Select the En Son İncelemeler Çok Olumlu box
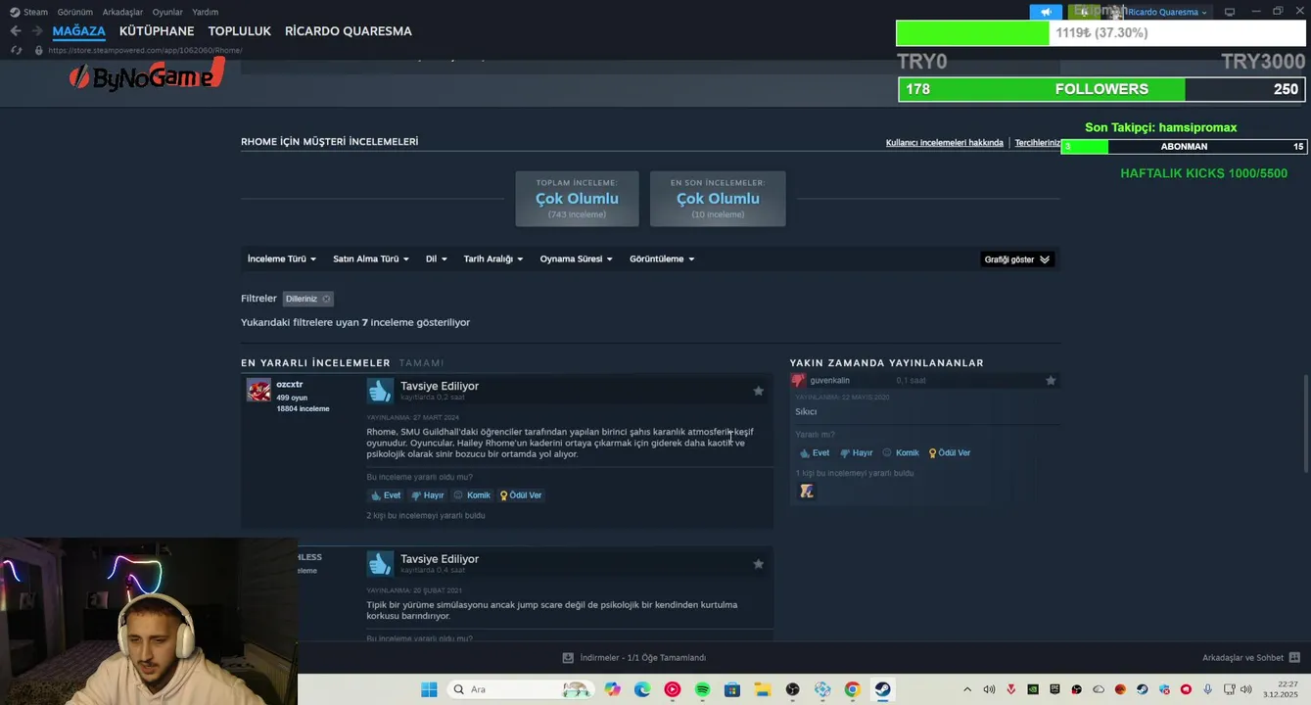Viewport: 1311px width, 705px height. pyautogui.click(x=718, y=199)
